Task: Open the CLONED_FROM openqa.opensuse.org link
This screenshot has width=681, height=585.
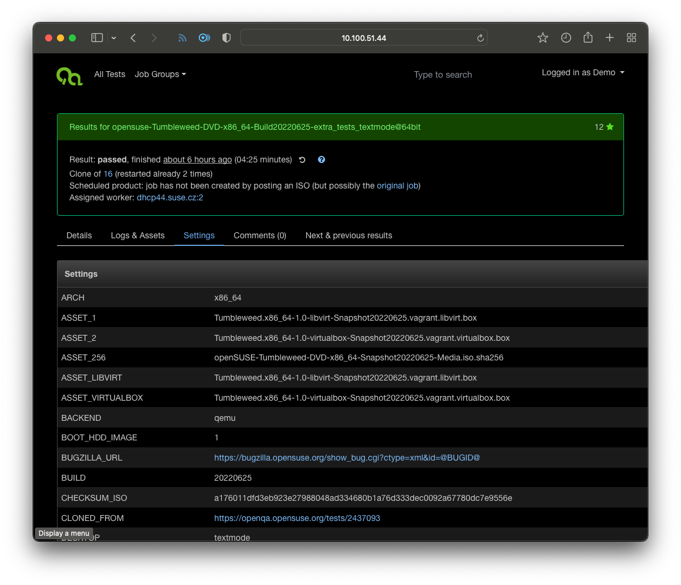Action: click(x=297, y=518)
